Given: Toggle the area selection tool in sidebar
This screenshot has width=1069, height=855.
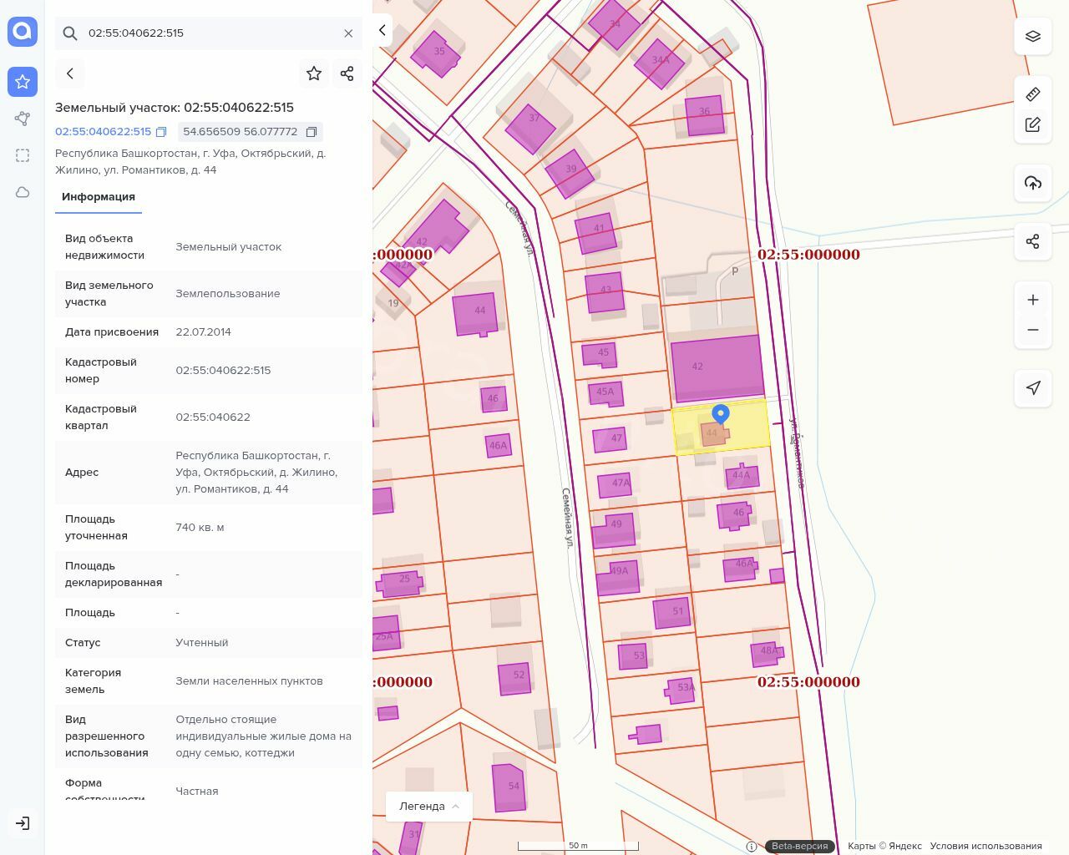Looking at the screenshot, I should pos(23,155).
